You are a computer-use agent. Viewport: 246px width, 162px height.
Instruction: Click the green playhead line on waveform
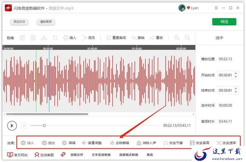point(36,81)
